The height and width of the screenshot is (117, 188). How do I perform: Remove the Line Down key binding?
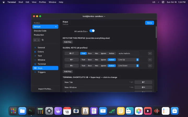(150, 66)
